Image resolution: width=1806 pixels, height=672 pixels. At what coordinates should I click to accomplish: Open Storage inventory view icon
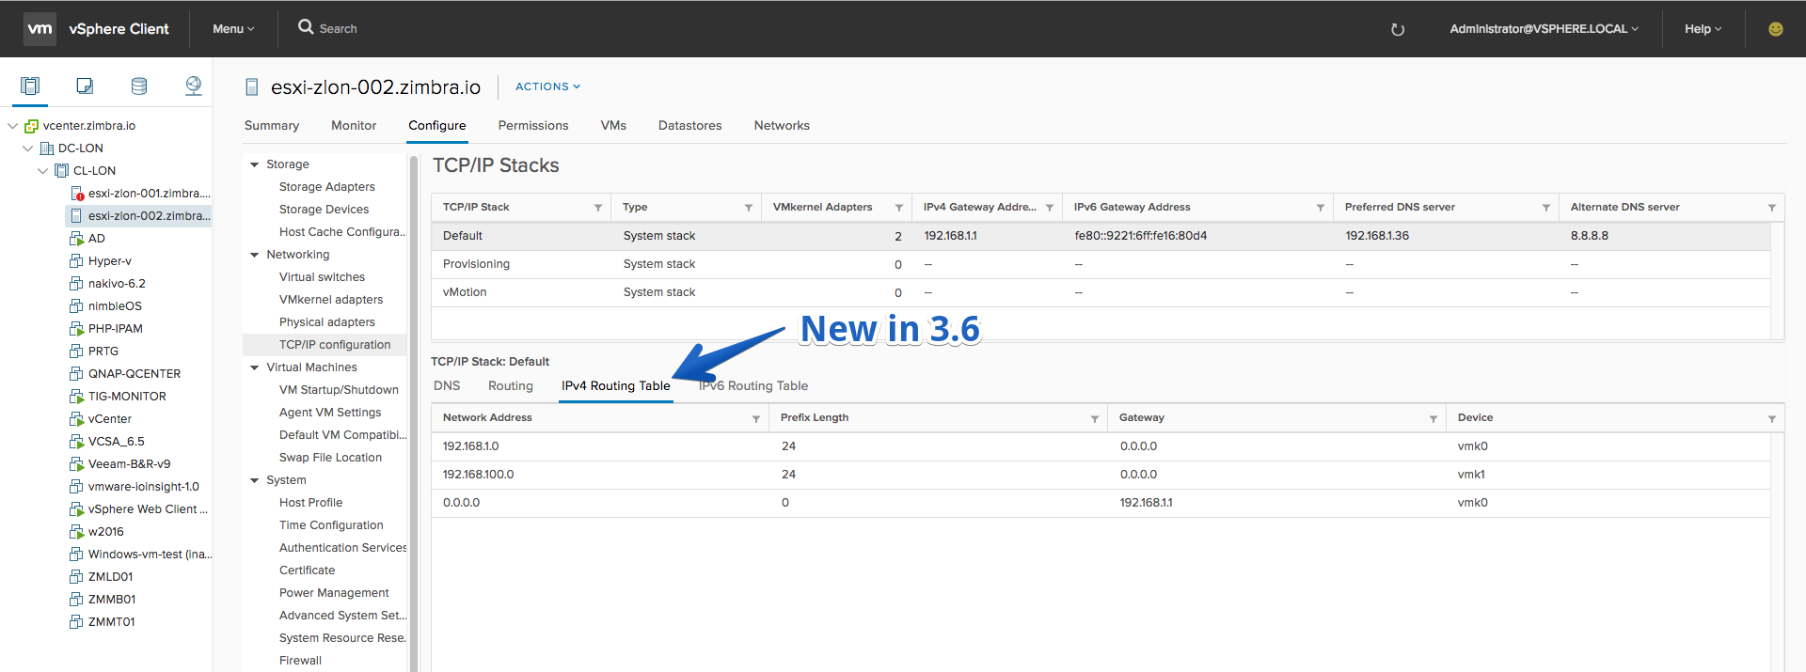(x=139, y=86)
